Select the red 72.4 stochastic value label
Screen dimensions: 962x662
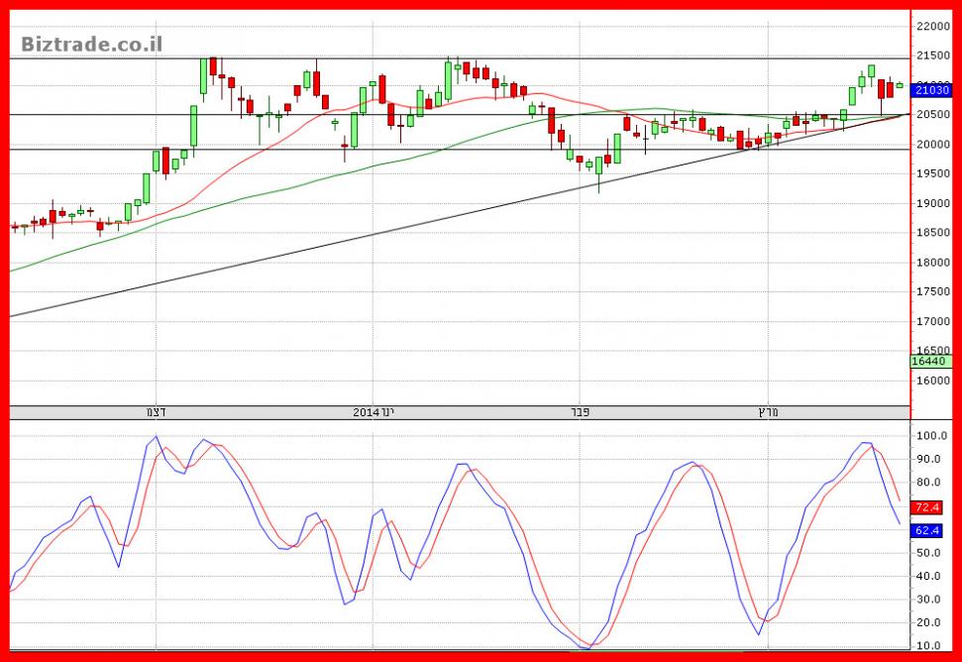coord(927,507)
